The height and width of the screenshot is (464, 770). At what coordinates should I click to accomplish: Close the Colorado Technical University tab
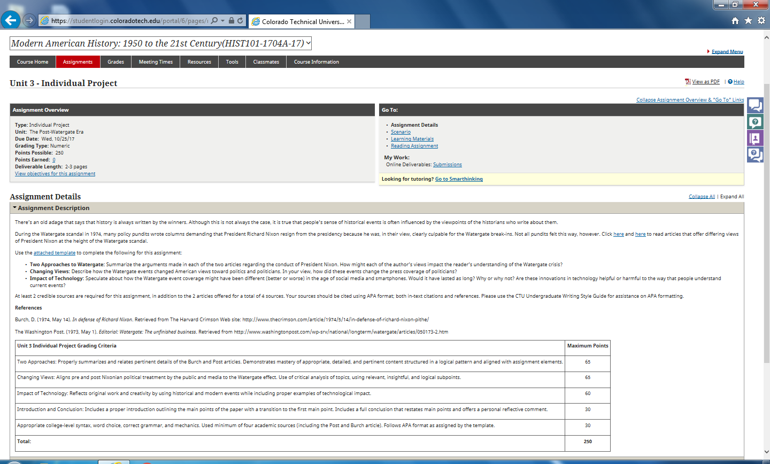[x=349, y=21]
